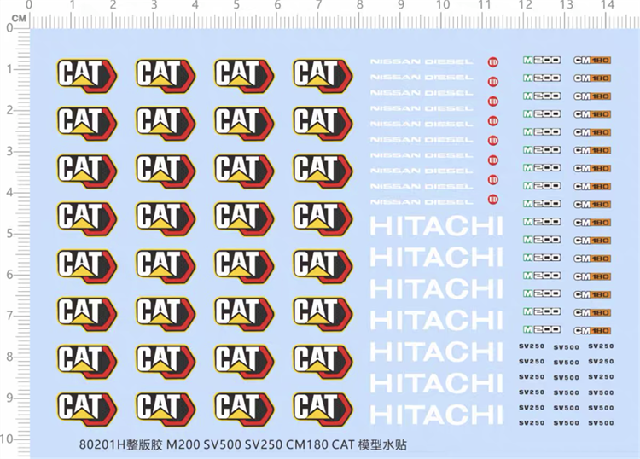Image resolution: width=640 pixels, height=459 pixels.
Task: Click the topmost red UD circle logo
Action: 492,61
